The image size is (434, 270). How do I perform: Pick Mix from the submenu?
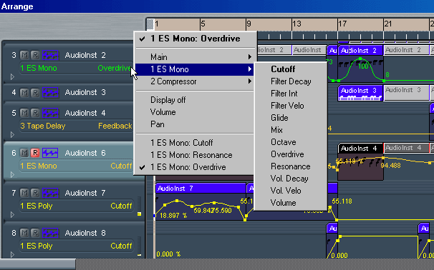[x=290, y=130]
